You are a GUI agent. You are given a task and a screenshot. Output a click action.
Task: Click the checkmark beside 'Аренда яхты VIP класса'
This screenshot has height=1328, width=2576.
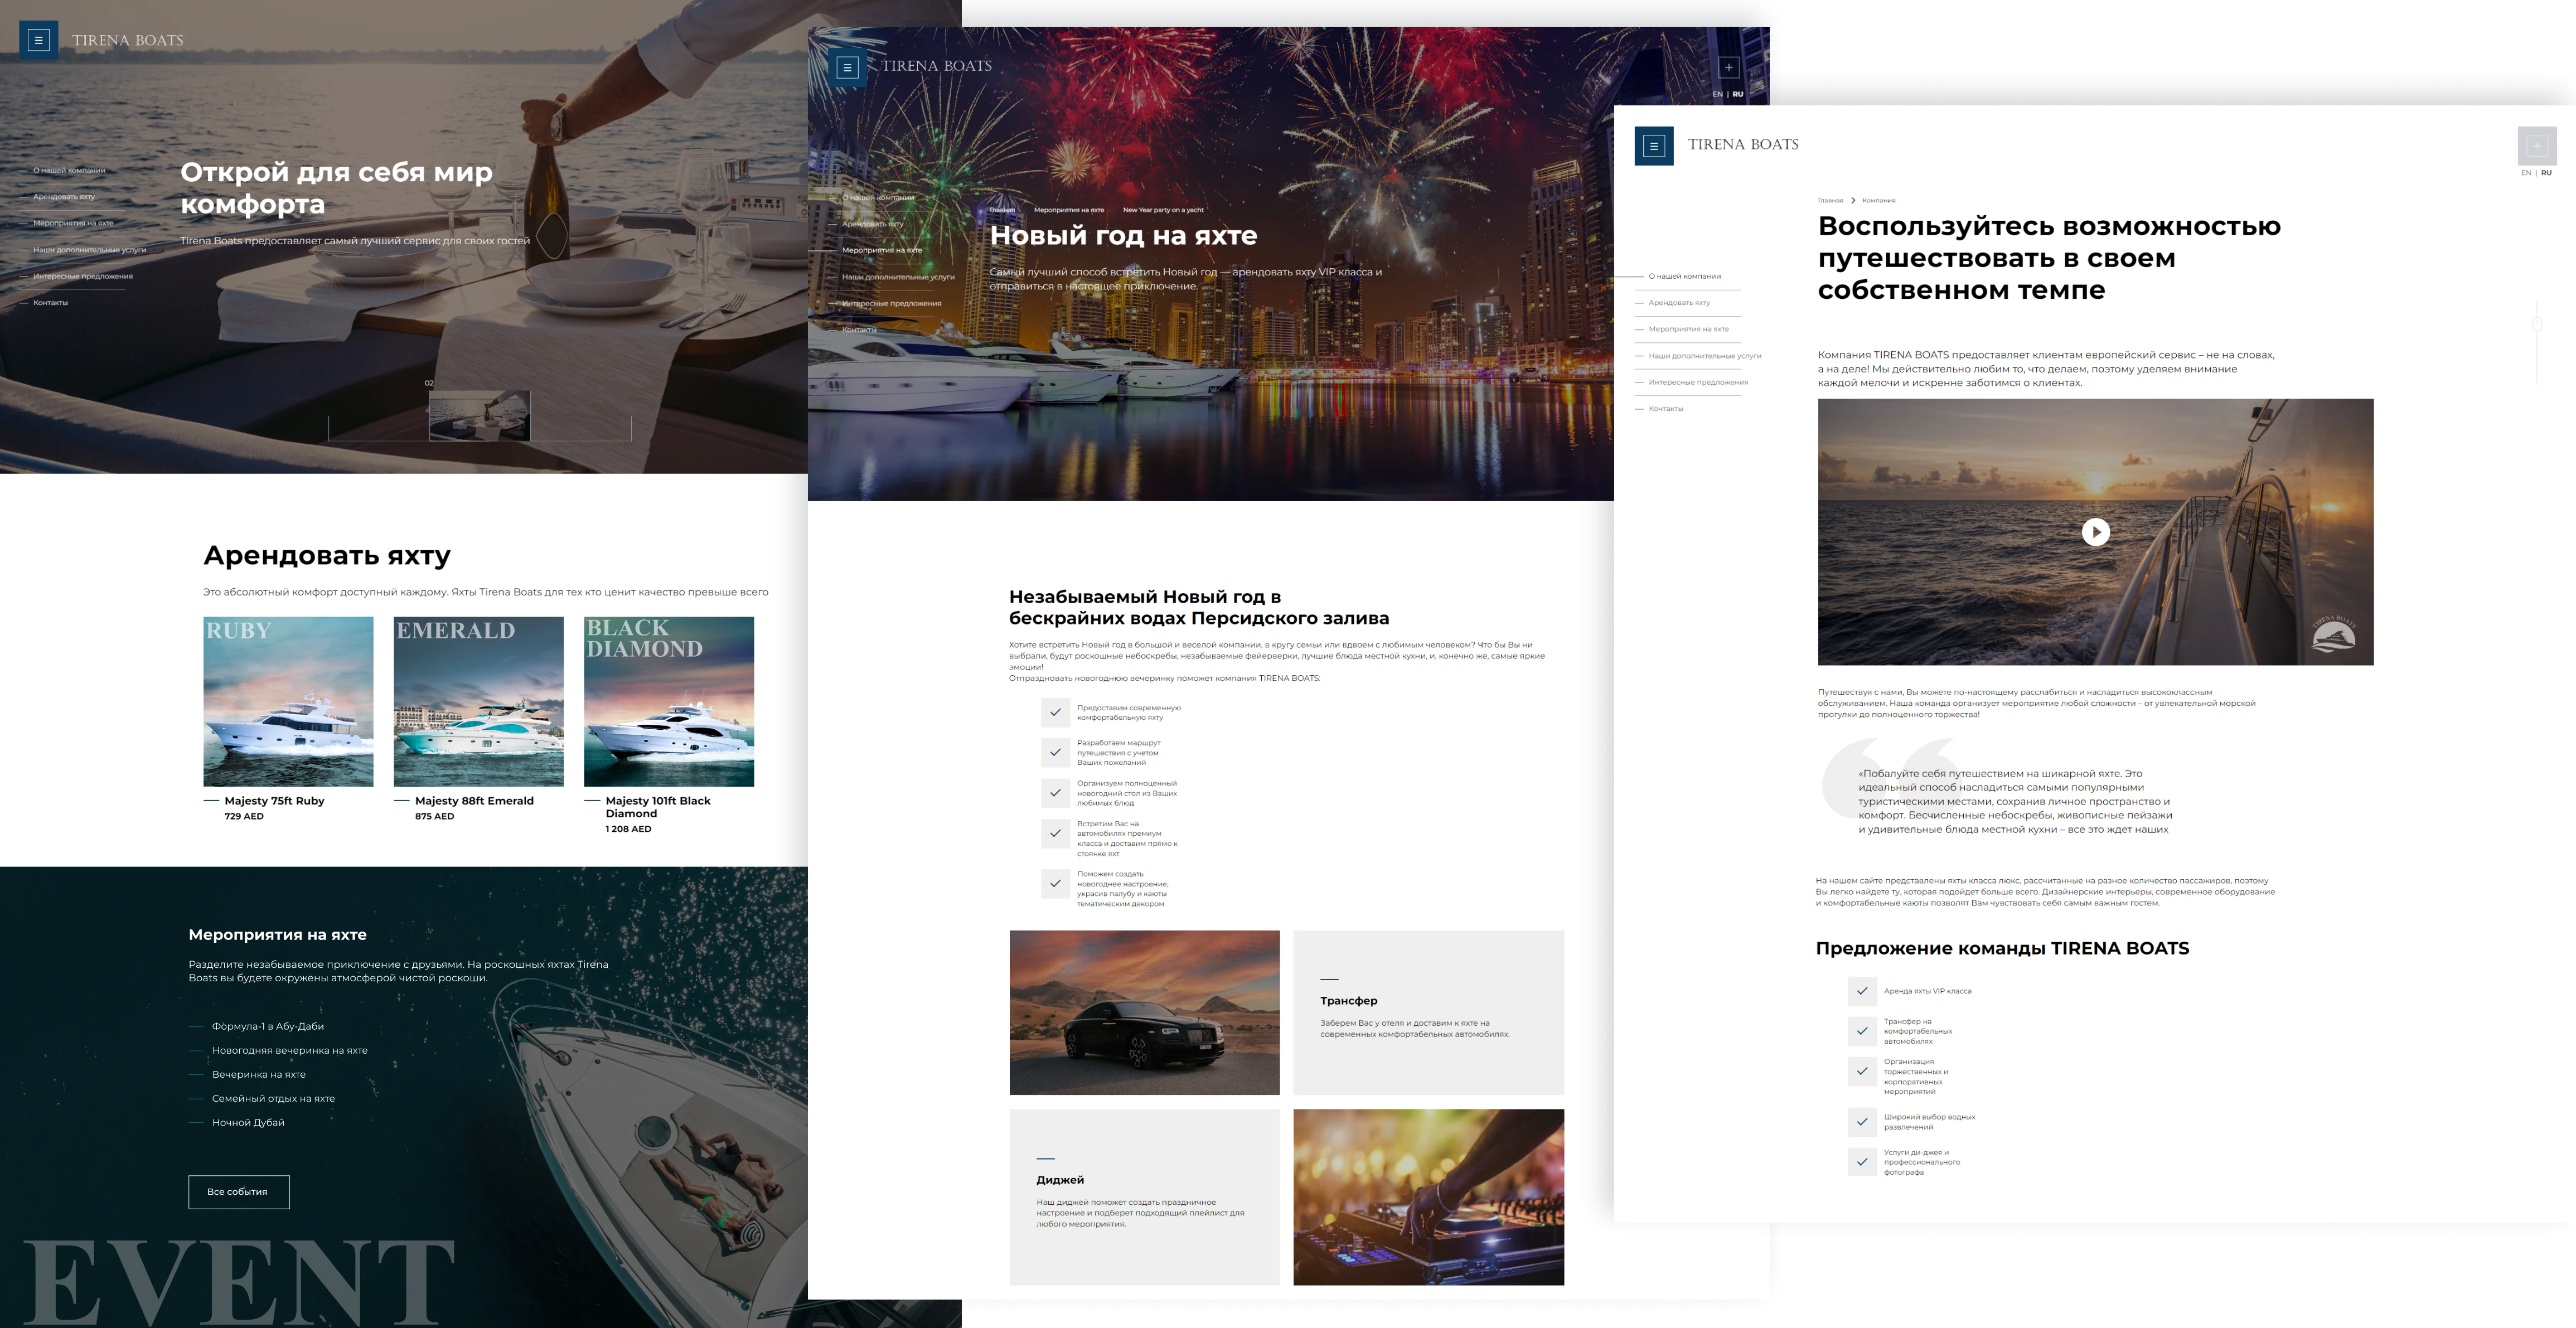(x=1862, y=991)
